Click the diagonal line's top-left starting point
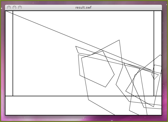 point(6,11)
